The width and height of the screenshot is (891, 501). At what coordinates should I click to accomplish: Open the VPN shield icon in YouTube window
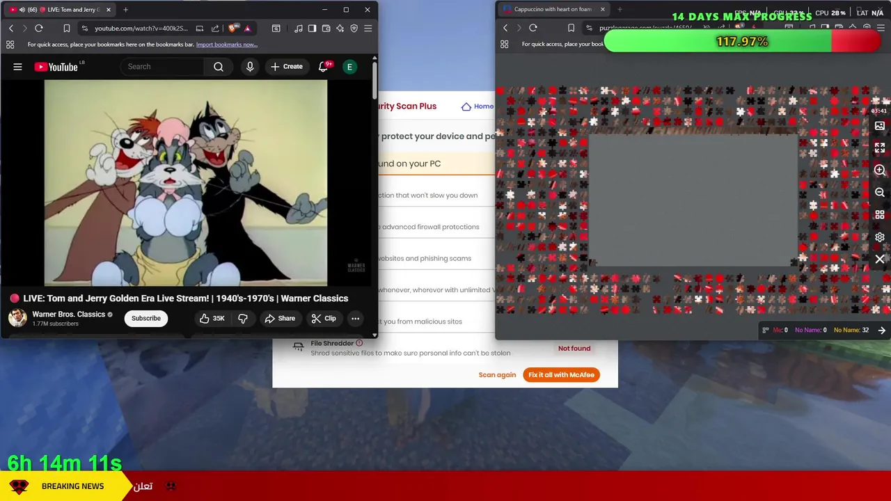click(x=354, y=29)
